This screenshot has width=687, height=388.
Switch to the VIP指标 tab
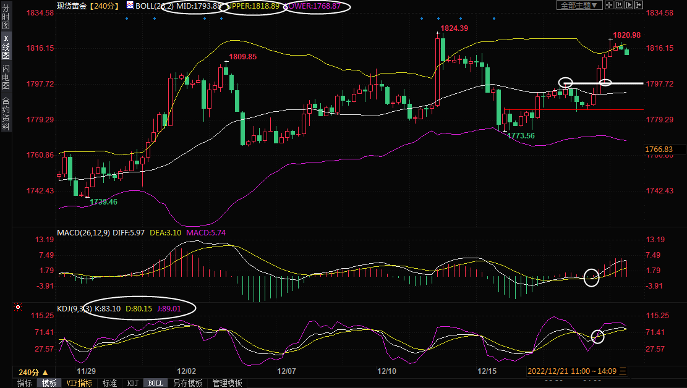point(79,383)
